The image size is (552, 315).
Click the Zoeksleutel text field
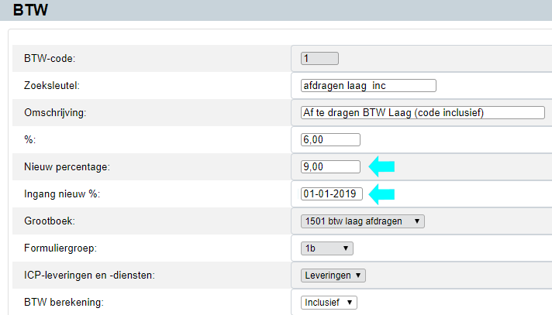point(368,85)
